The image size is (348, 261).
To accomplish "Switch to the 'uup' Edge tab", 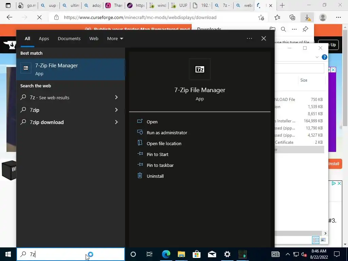I will pos(49,5).
